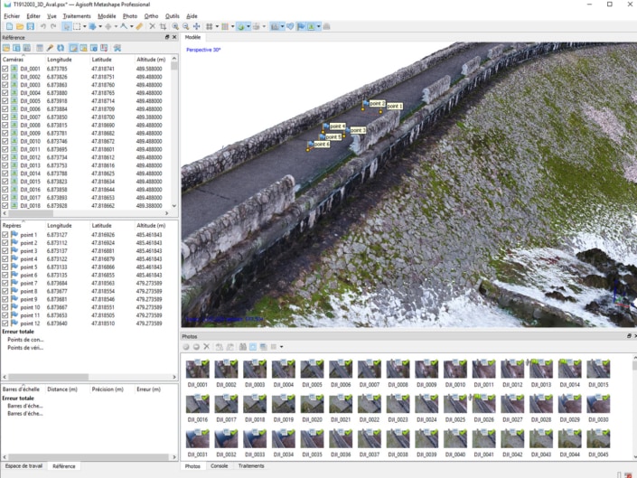This screenshot has width=637, height=478.
Task: Click the Zoom in magnifier icon
Action: (174, 26)
